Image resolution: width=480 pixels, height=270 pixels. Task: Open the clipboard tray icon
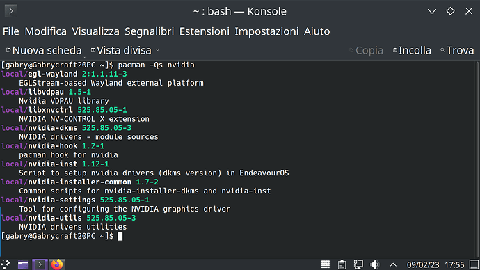342,264
